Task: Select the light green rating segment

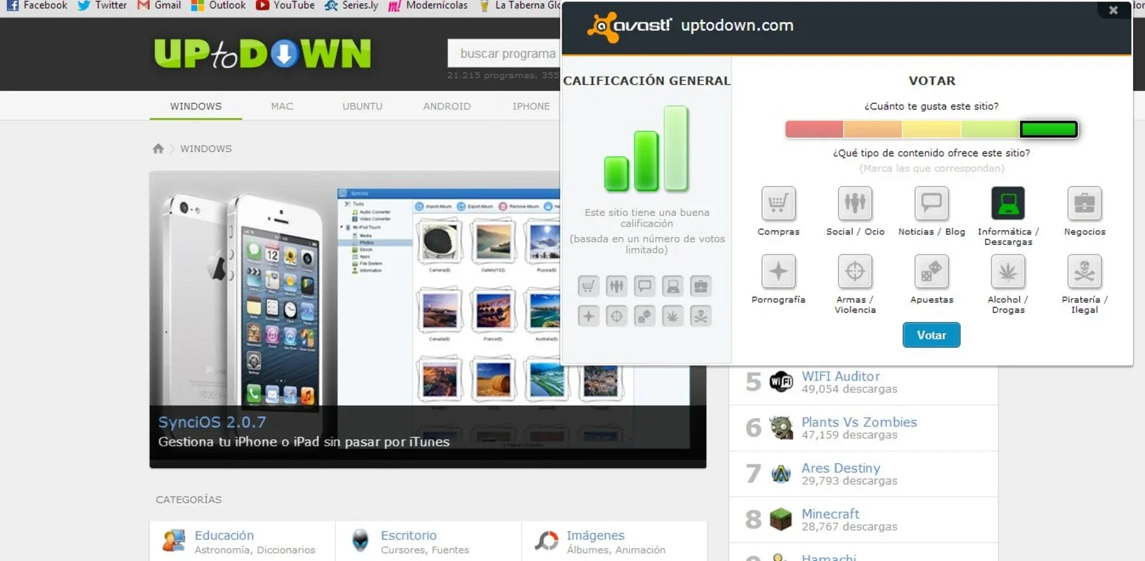Action: point(990,129)
